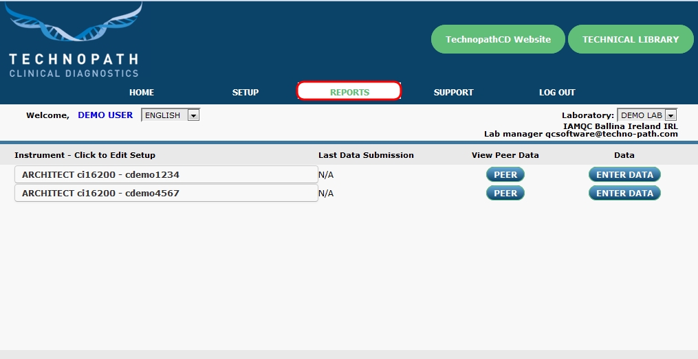This screenshot has height=359, width=698.
Task: Select the highlighted REPORTS tab
Action: [349, 91]
